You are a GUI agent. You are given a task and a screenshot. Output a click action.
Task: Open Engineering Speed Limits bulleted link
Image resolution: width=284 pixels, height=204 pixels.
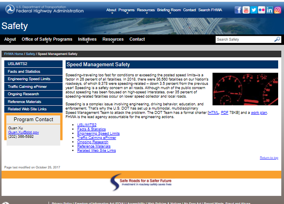coord(98,133)
